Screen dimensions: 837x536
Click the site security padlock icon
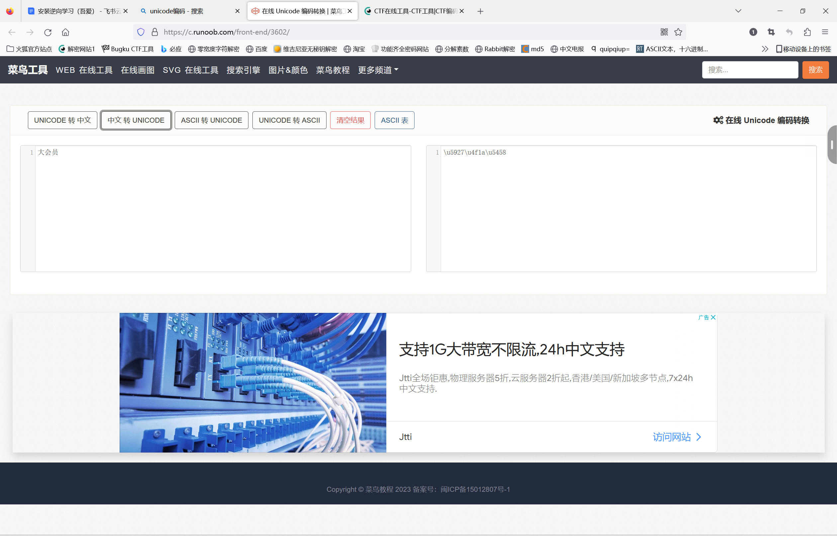[x=155, y=32]
